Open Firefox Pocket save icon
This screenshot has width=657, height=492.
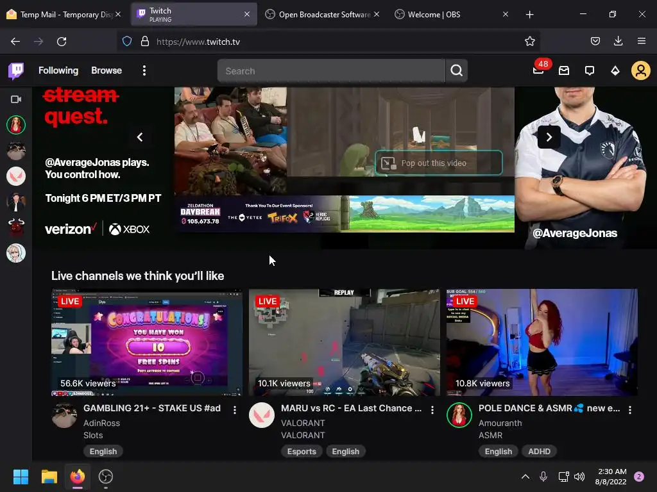coord(595,41)
